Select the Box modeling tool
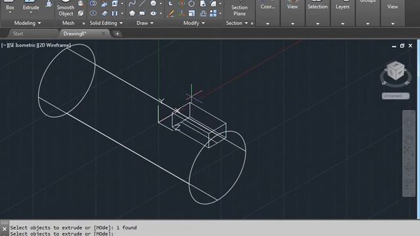The image size is (420, 236). [10, 5]
